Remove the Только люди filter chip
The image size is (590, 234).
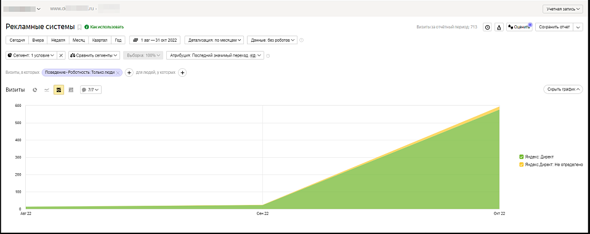(118, 72)
